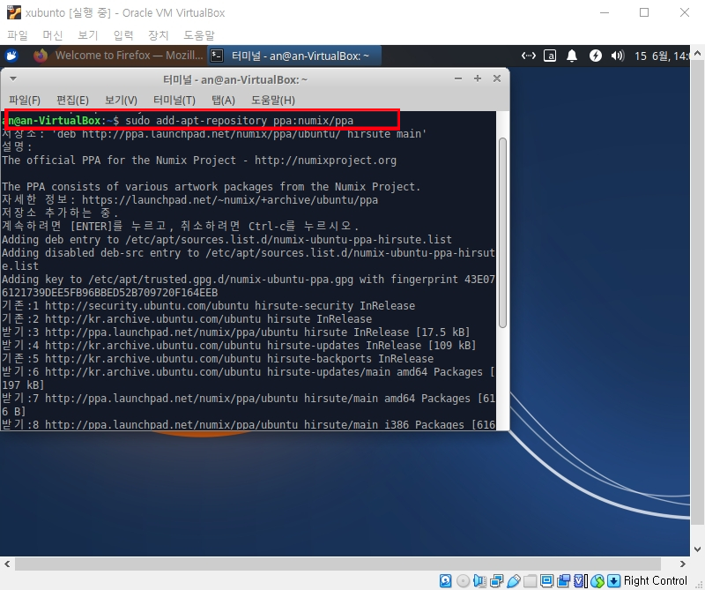Click the VirtualBox CPU virtualization status icon

(x=580, y=580)
